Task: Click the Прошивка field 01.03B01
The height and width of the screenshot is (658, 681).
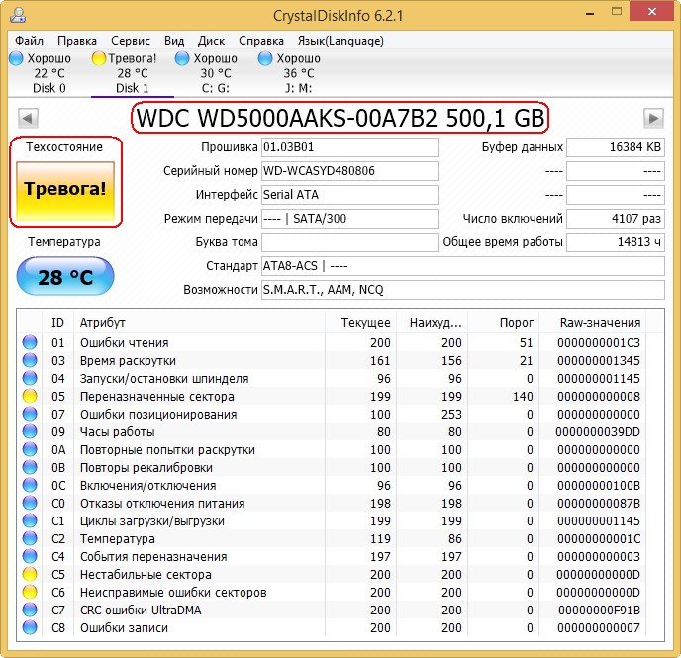Action: click(x=350, y=147)
